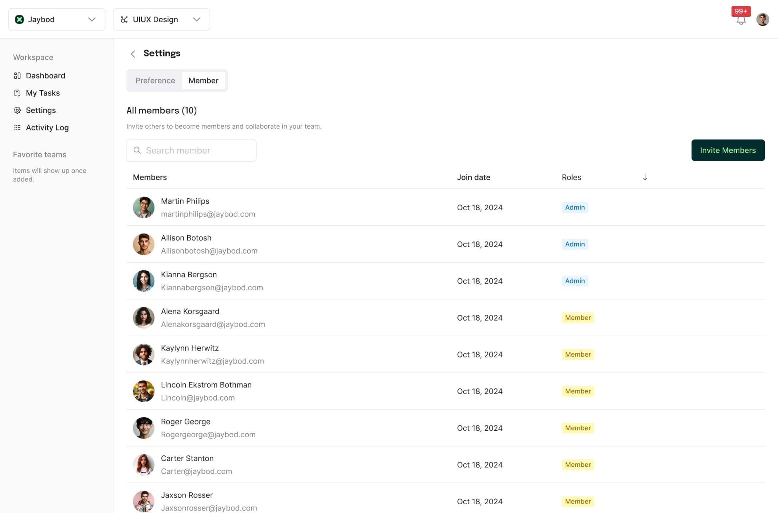This screenshot has width=778, height=513.
Task: Click the notification bell icon
Action: (740, 20)
